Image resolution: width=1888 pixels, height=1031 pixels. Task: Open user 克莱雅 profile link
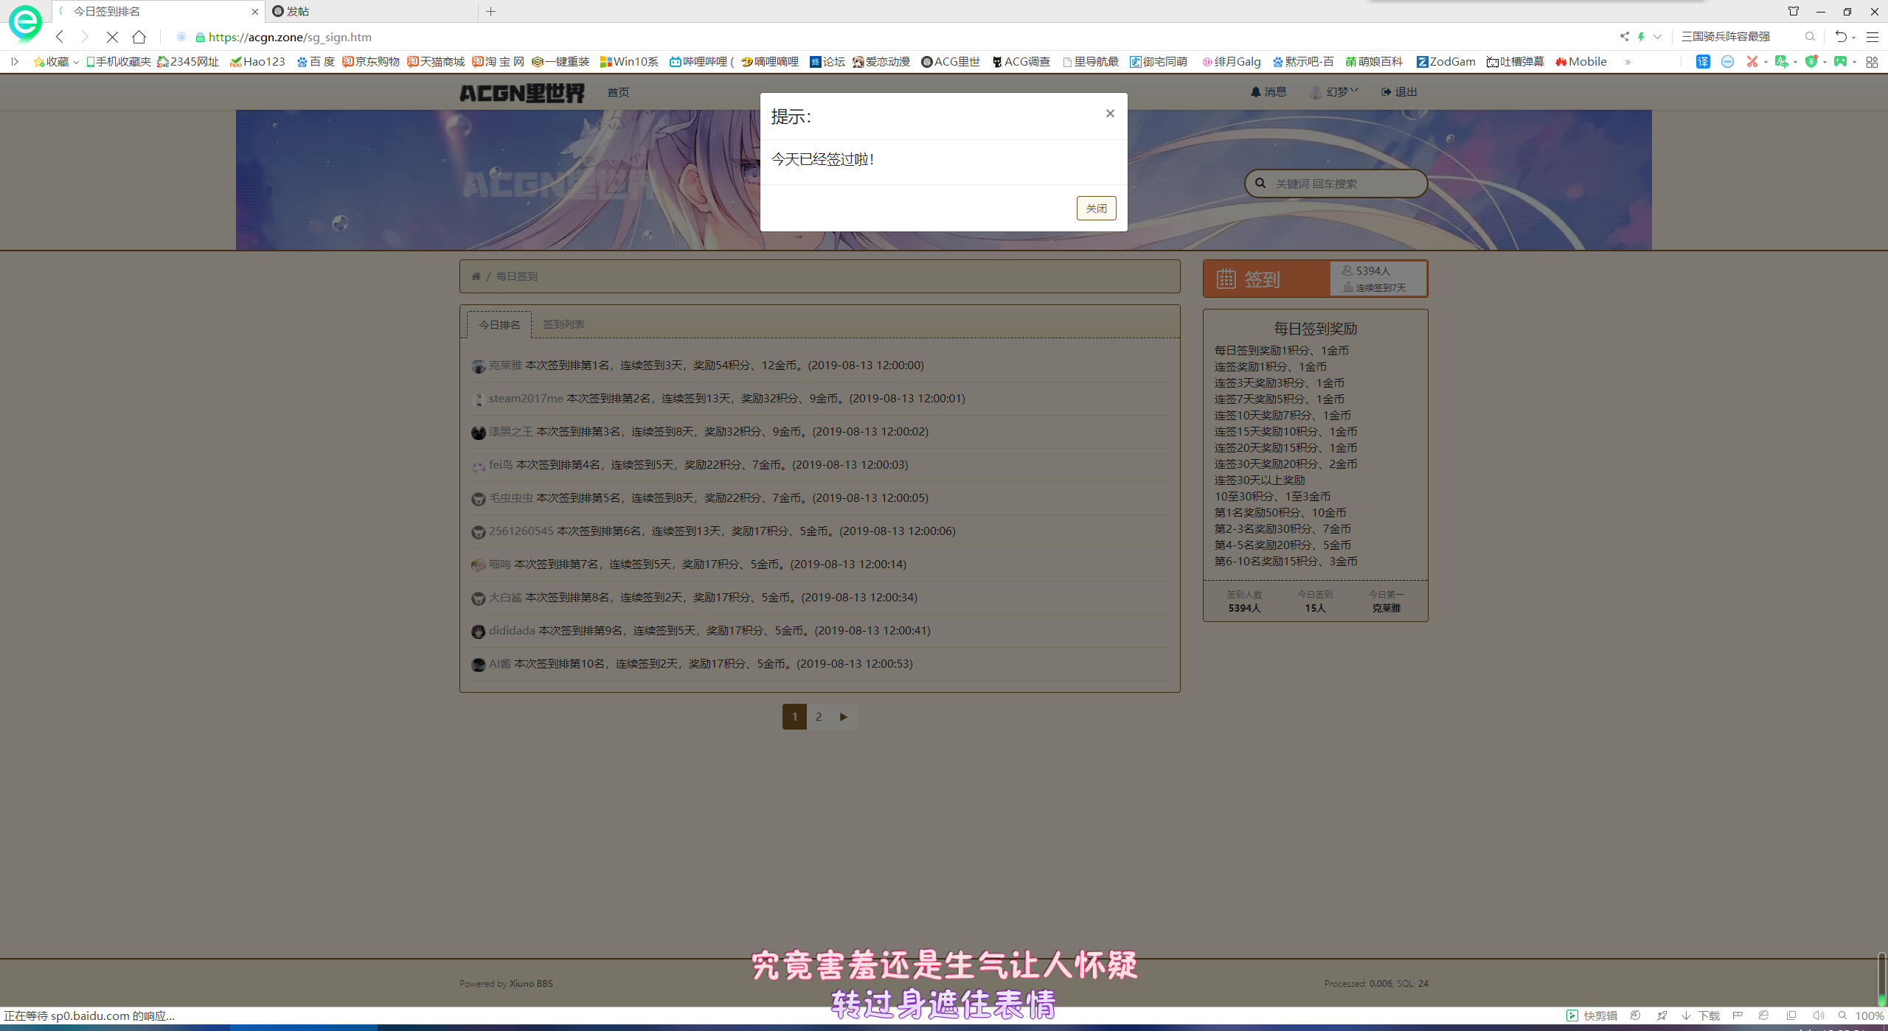tap(505, 366)
